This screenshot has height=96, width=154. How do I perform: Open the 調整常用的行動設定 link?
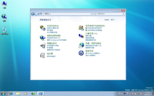point(54,50)
